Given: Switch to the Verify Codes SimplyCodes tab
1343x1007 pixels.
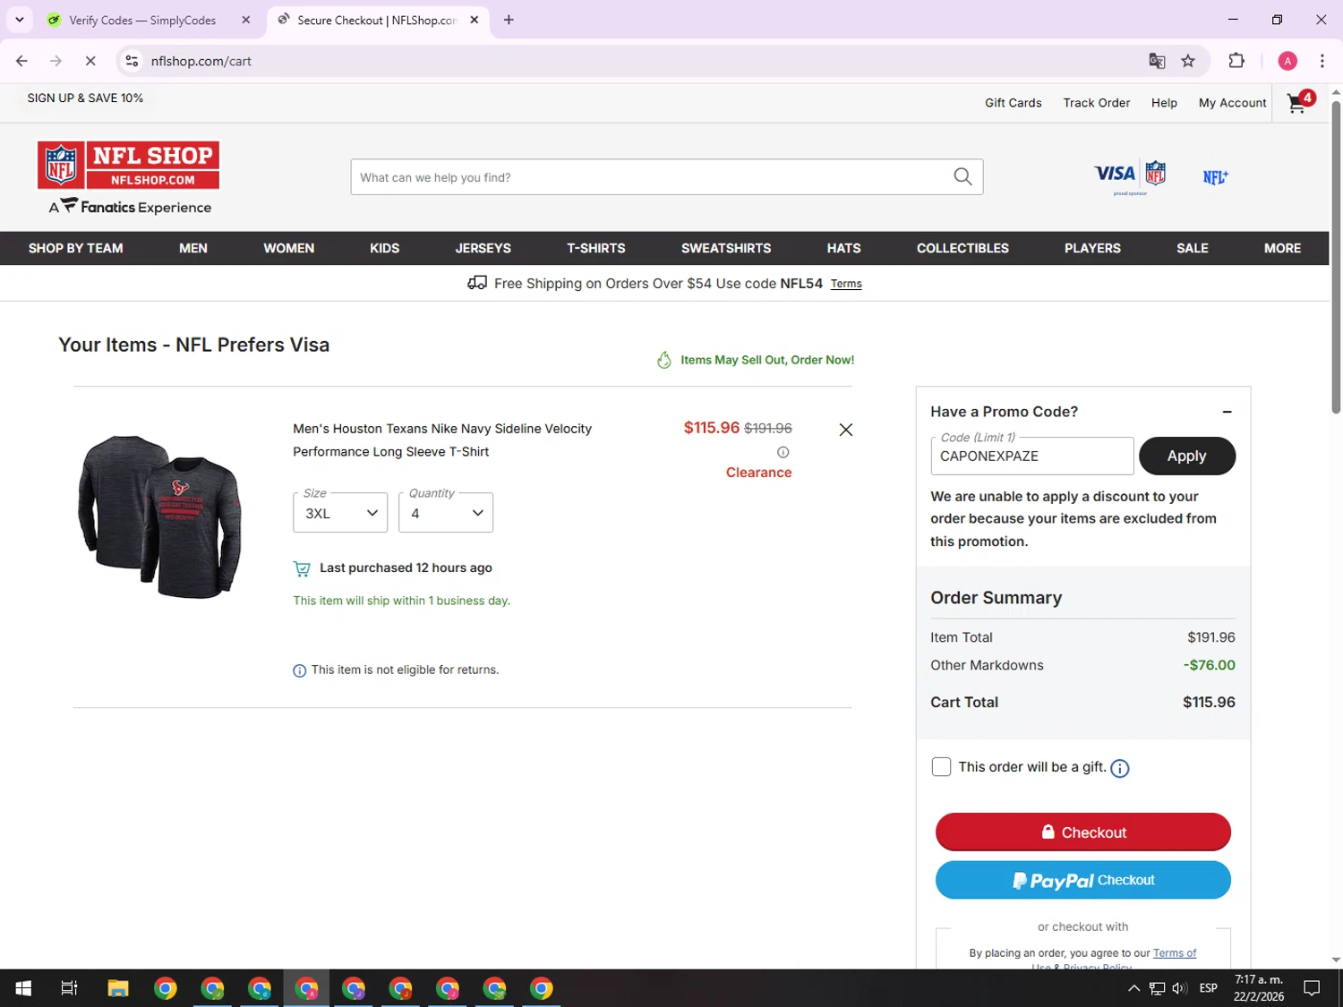Looking at the screenshot, I should pyautogui.click(x=143, y=20).
